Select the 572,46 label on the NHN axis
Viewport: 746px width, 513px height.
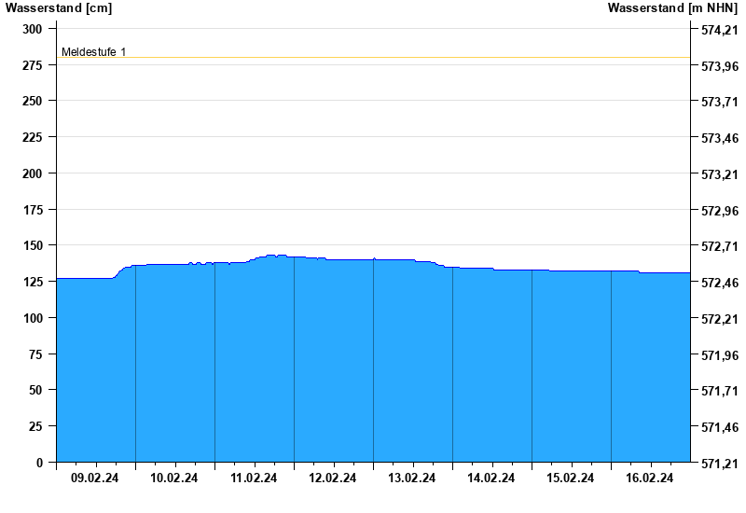719,283
